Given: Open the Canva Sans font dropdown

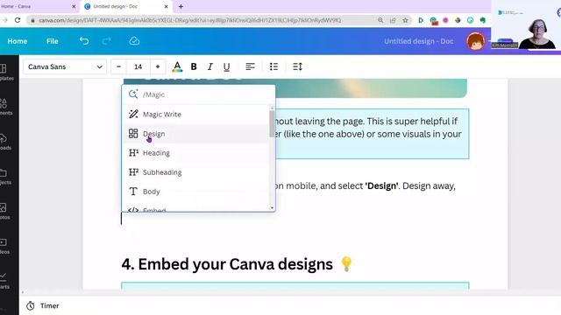Looking at the screenshot, I should point(65,66).
